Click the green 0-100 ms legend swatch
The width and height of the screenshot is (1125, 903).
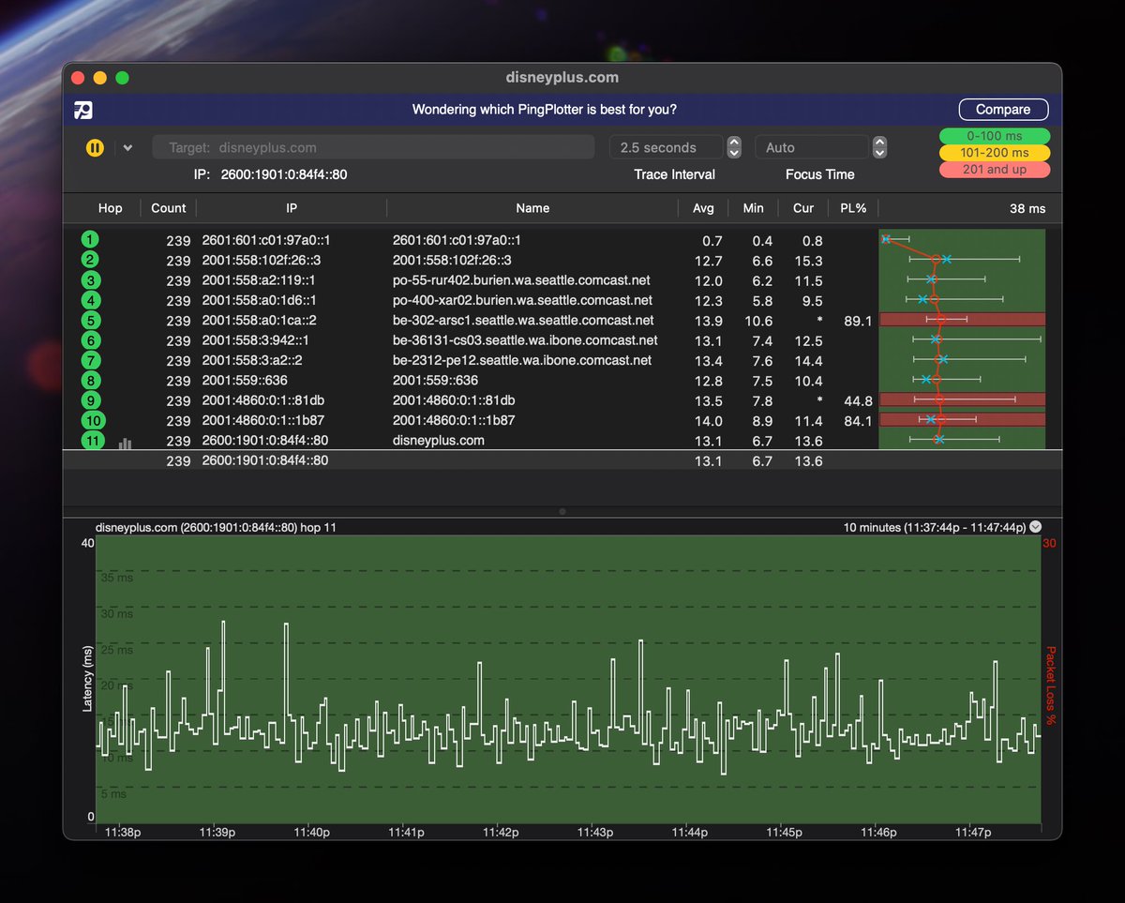pos(995,136)
